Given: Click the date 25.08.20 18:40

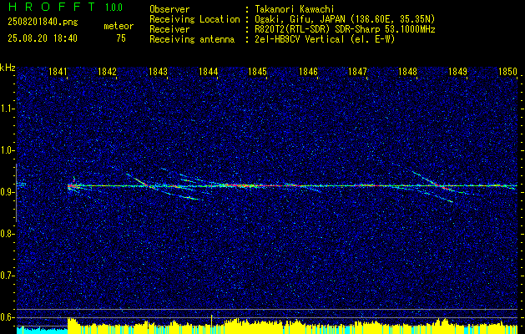Looking at the screenshot, I should click(x=43, y=38).
